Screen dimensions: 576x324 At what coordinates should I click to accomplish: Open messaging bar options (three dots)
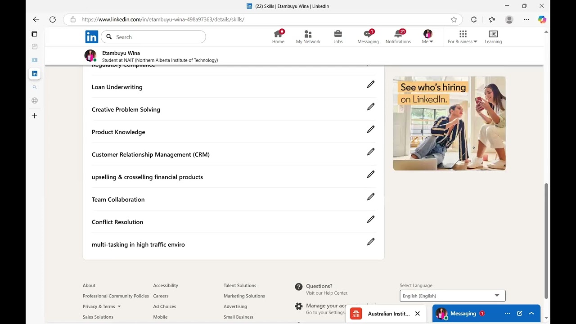point(507,314)
